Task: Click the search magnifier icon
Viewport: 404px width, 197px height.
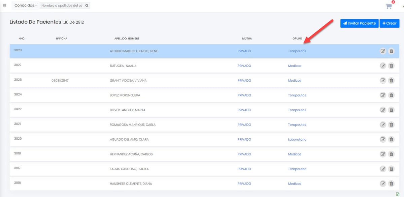Action: [87, 6]
